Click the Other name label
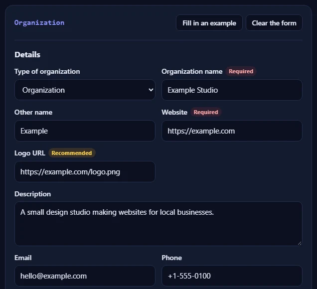This screenshot has width=317, height=289. pos(33,112)
